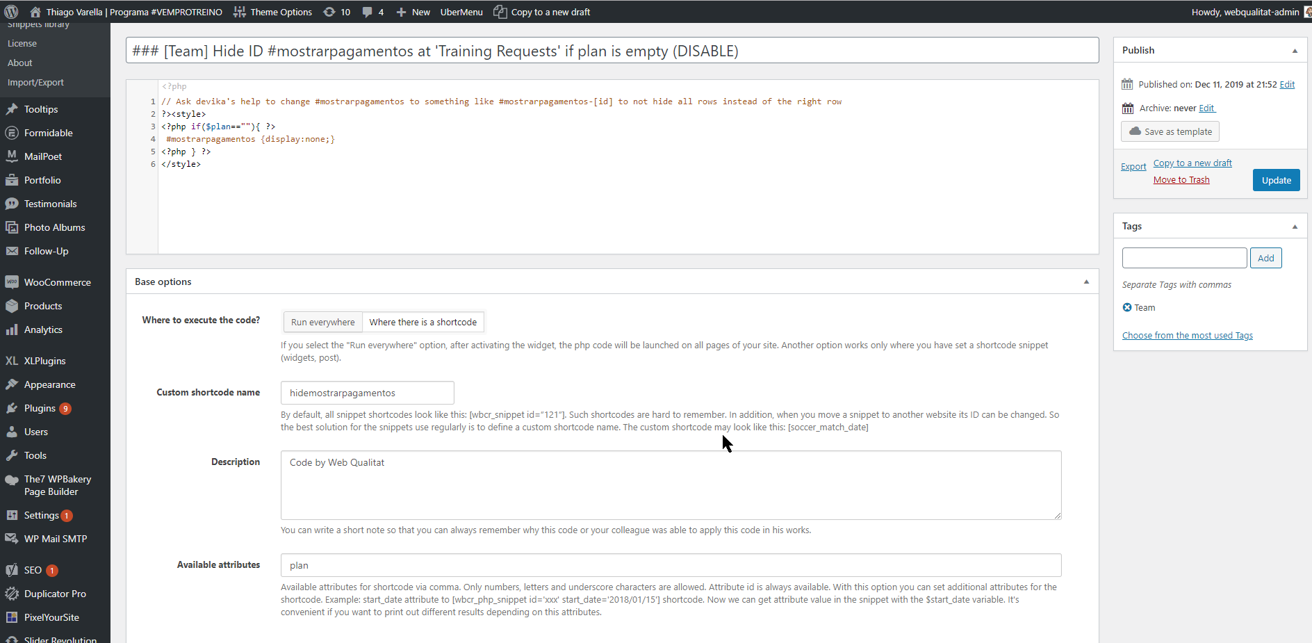Viewport: 1312px width, 643px height.
Task: Open the About submenu item
Action: [x=20, y=63]
